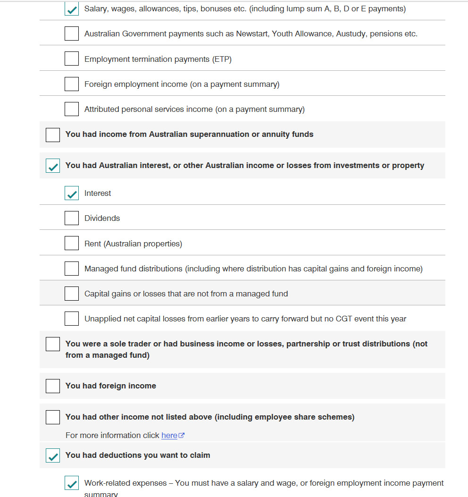The width and height of the screenshot is (468, 497).
Task: Check other income not listed above
Action: [53, 417]
